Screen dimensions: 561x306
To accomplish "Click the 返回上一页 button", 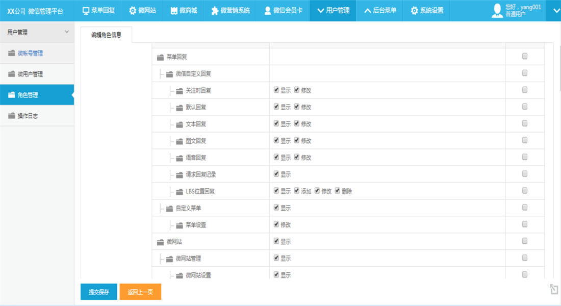I will pos(140,292).
